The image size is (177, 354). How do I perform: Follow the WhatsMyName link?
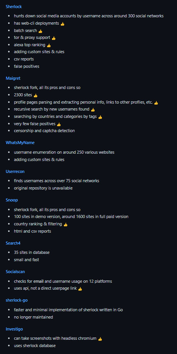tap(20, 143)
